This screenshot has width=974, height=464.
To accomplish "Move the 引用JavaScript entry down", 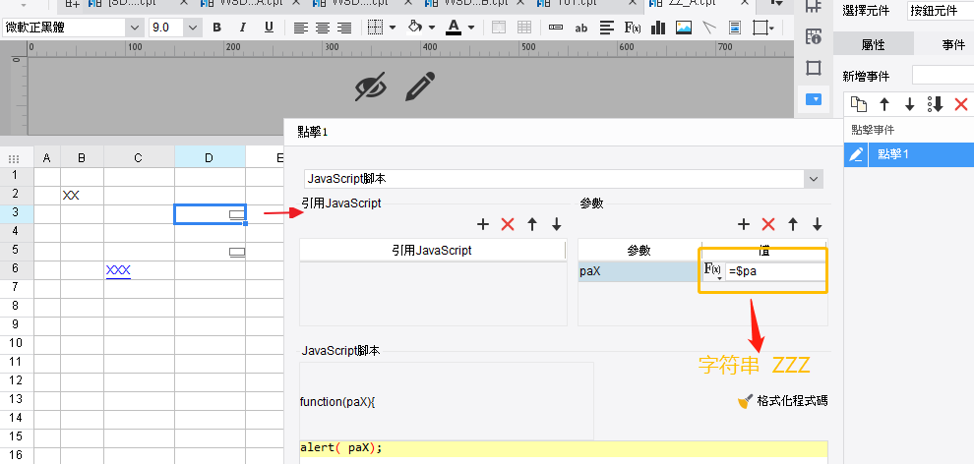I will pos(557,224).
